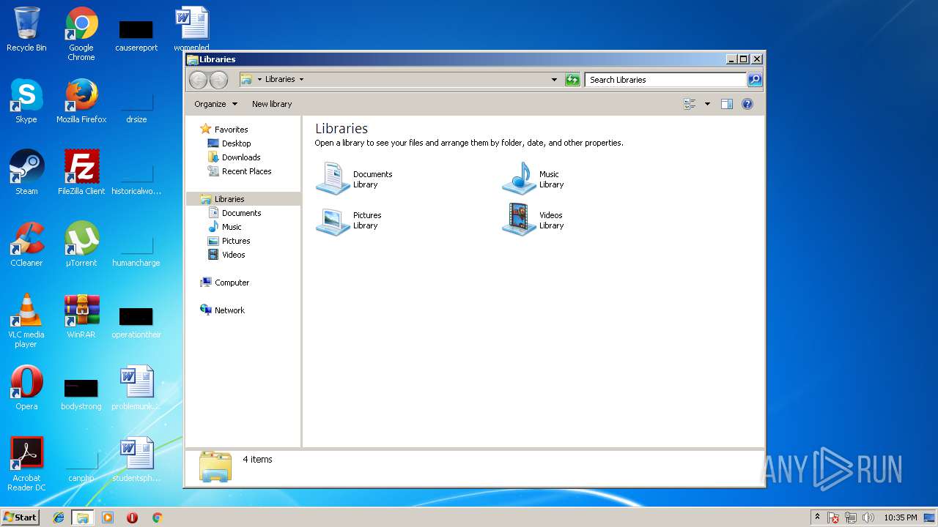Expand the Libraries breadcrumb arrow
This screenshot has height=527, width=938.
(301, 80)
